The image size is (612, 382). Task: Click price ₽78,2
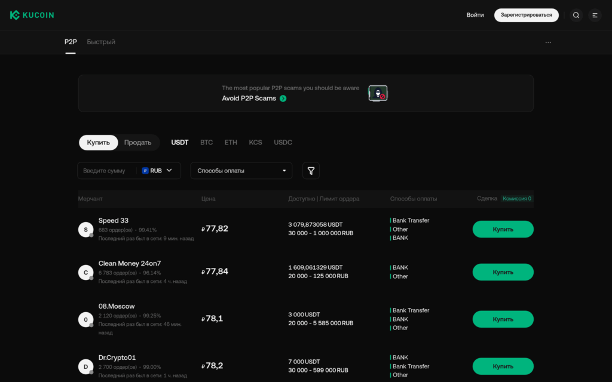point(212,366)
